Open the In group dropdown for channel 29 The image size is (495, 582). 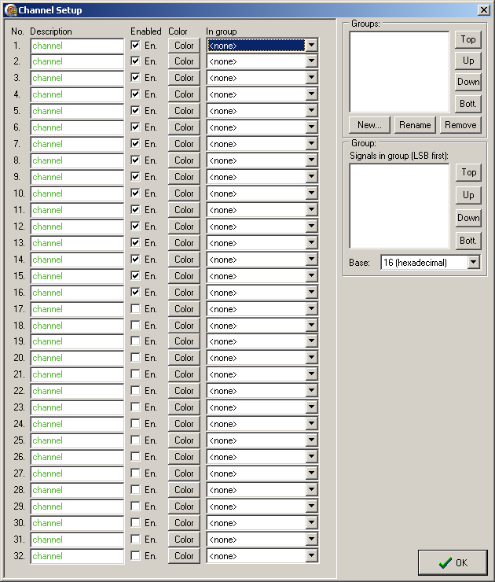click(x=311, y=506)
